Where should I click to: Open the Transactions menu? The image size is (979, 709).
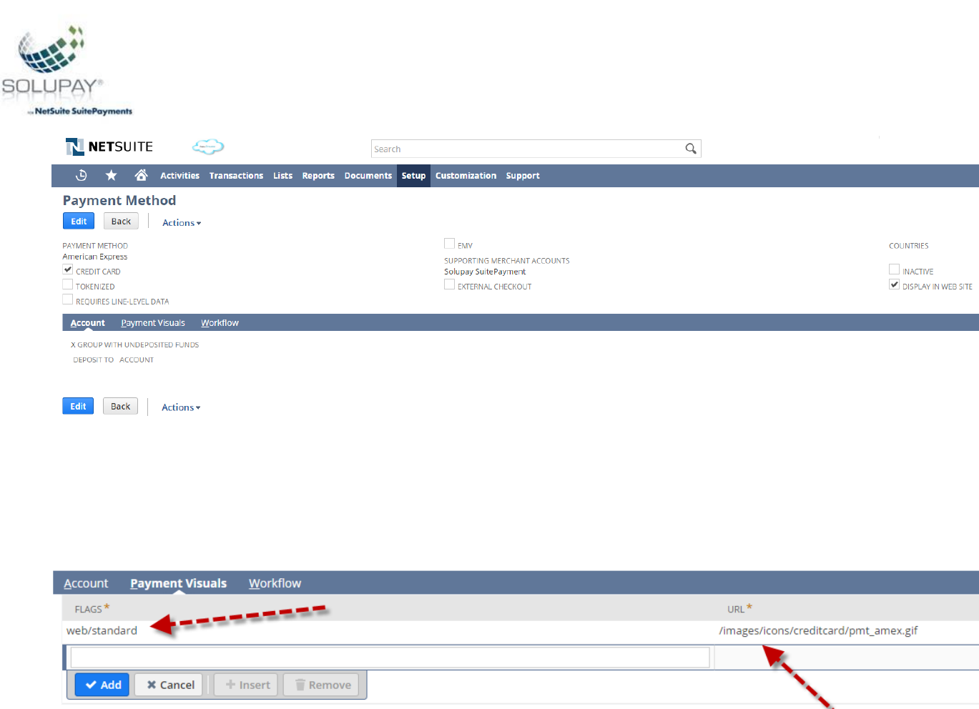click(236, 176)
